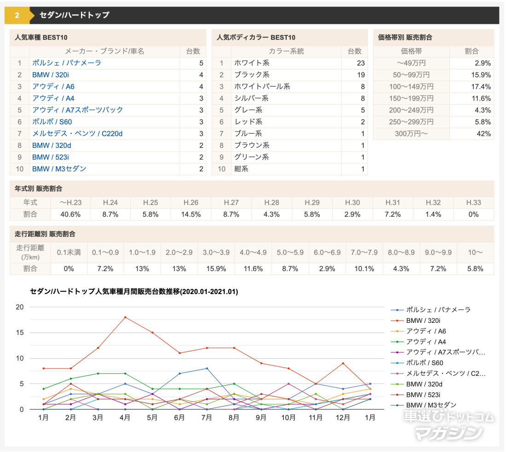506x452 pixels.
Task: Click the ～49万円 price band cell
Action: click(x=411, y=63)
